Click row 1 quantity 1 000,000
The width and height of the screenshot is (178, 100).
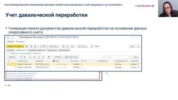point(76,64)
